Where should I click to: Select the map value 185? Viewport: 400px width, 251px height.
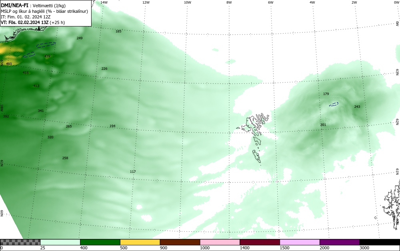click(x=118, y=31)
